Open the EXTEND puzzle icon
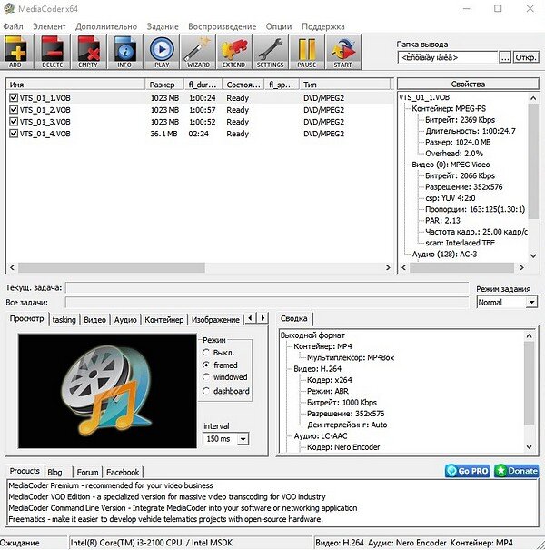 (x=234, y=52)
